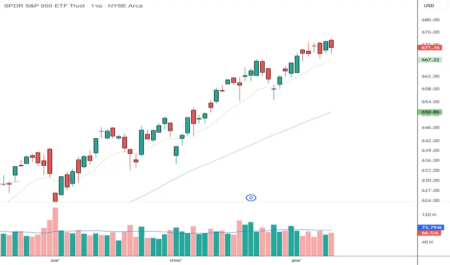Click the blue 73.79M volume average label
Screen dimensions: 450x265
point(430,227)
